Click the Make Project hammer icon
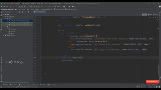Screen dimensions: 161x90 [16, 6]
